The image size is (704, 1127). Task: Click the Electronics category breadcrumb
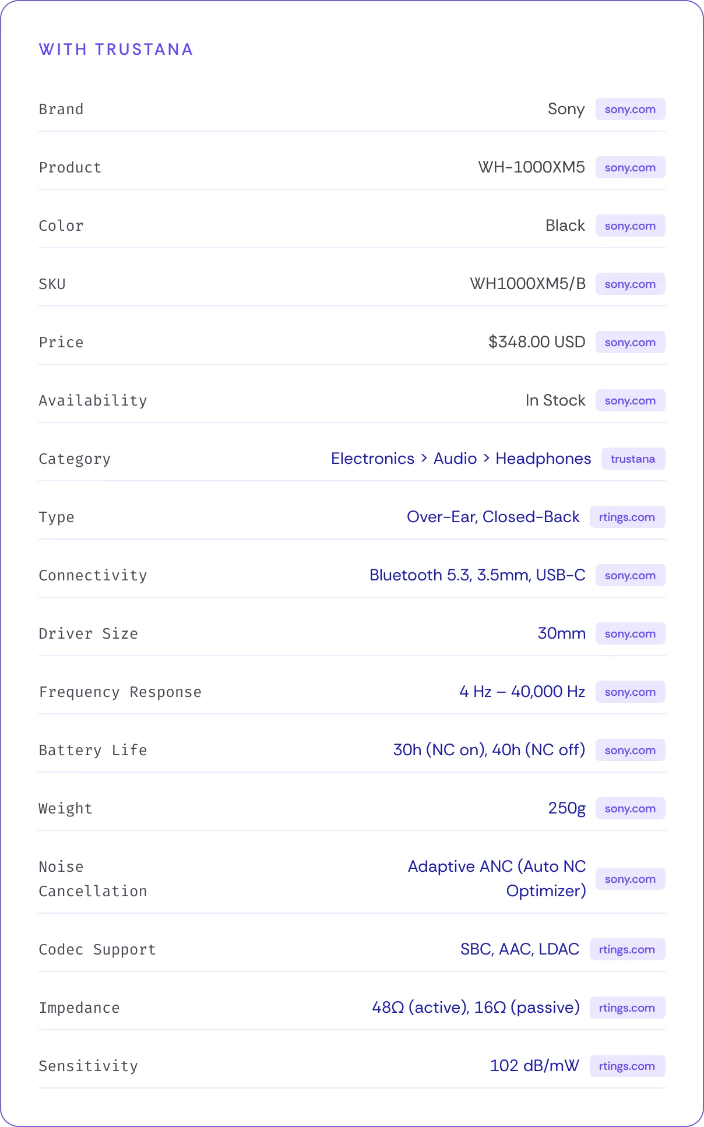click(x=372, y=459)
